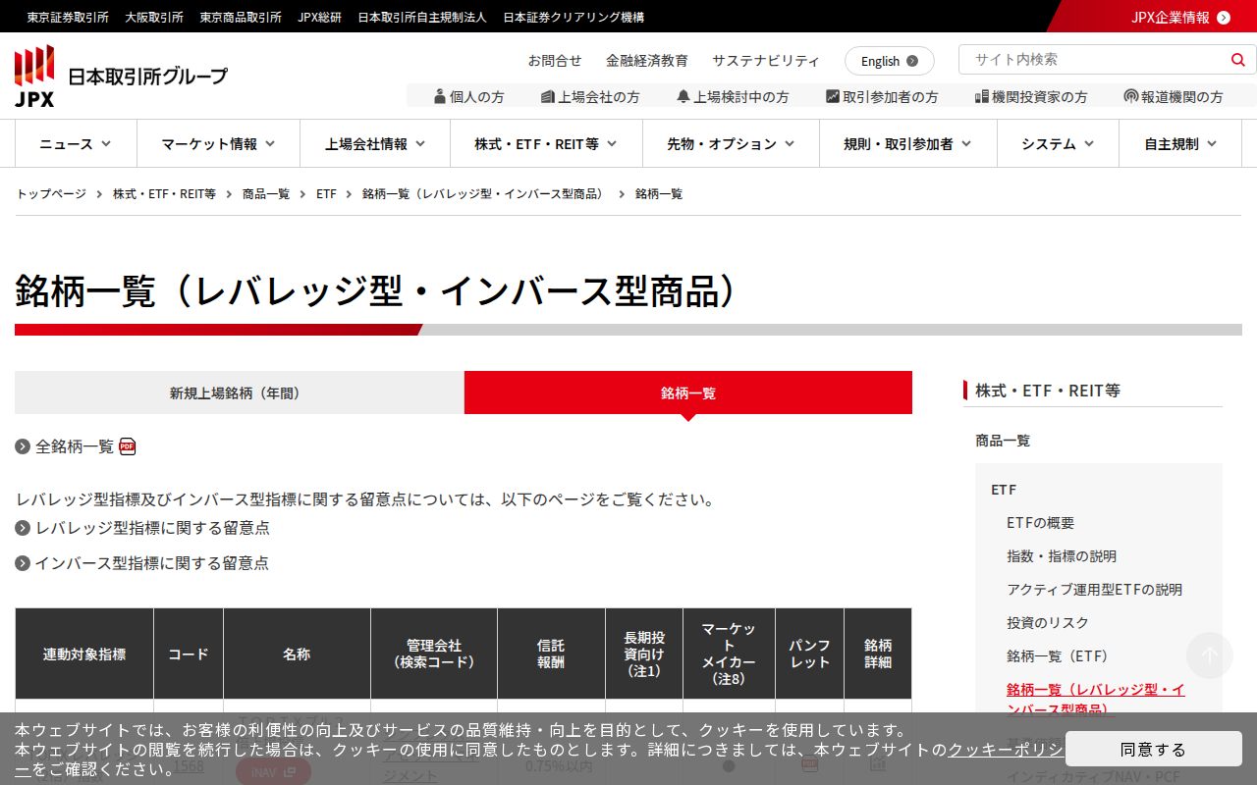
Task: Open 日本取引所自主規制法人 top link
Action: (x=422, y=17)
